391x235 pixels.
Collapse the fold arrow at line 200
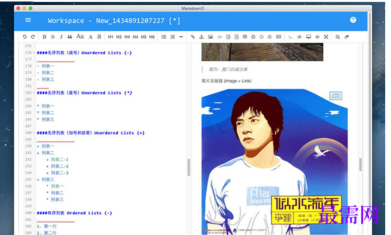(34, 213)
